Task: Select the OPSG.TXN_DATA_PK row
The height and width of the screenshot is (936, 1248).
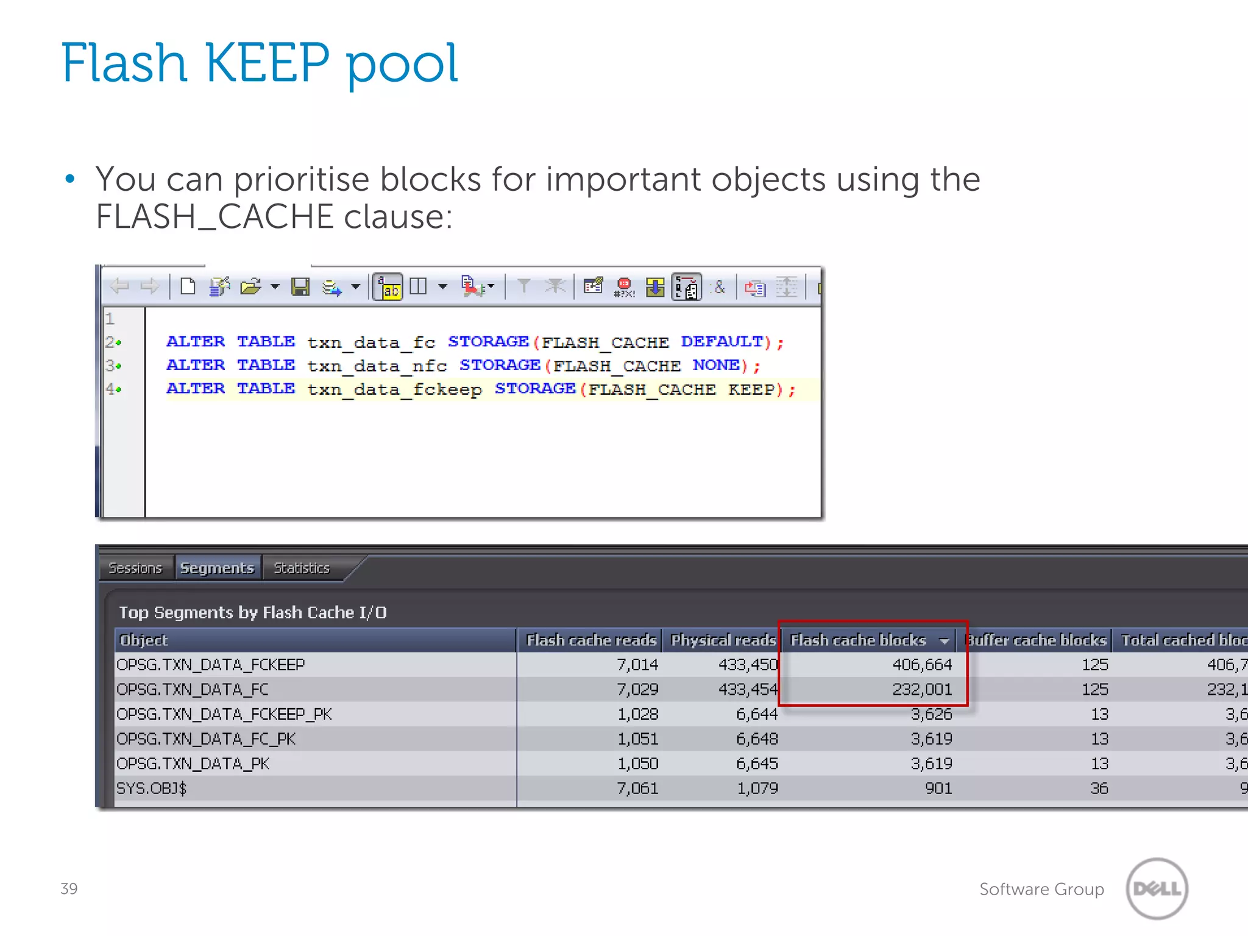Action: coord(681,764)
